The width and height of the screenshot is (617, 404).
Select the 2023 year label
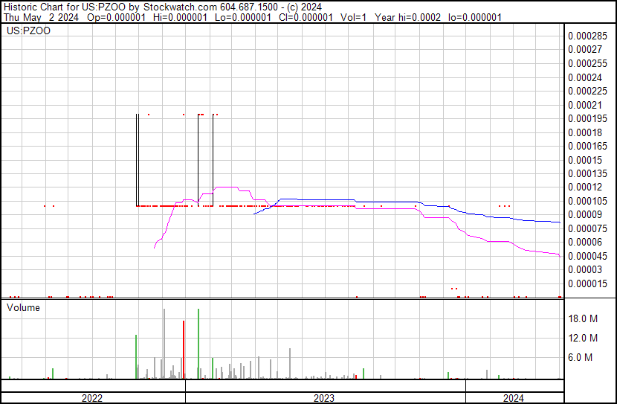pos(324,398)
